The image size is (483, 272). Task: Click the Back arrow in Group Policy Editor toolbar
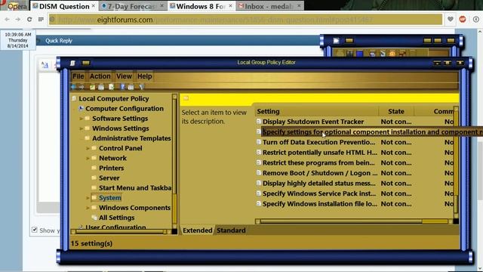pos(73,87)
